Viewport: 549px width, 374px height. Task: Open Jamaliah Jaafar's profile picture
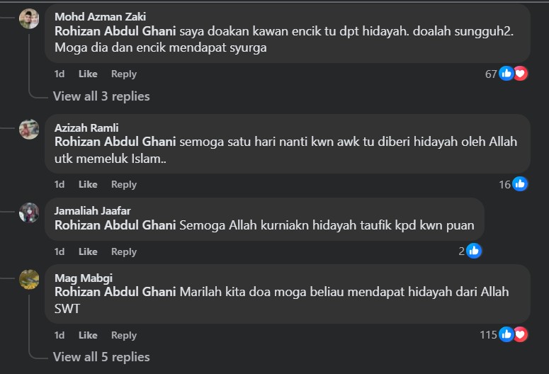click(28, 212)
